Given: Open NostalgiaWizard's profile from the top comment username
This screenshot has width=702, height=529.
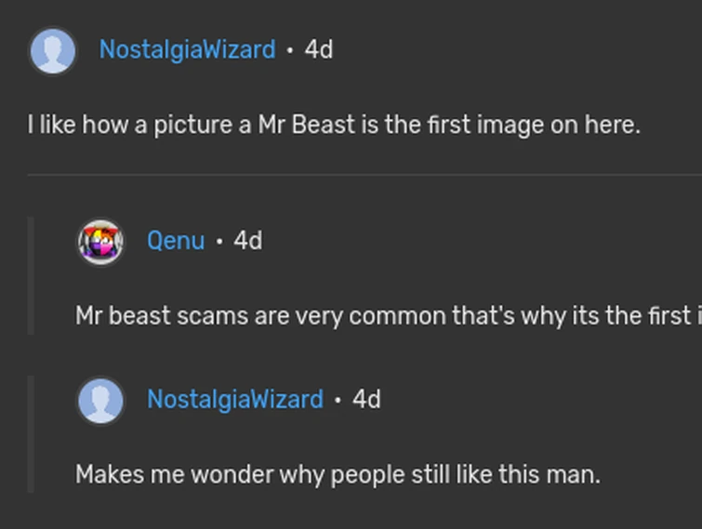Looking at the screenshot, I should tap(187, 49).
